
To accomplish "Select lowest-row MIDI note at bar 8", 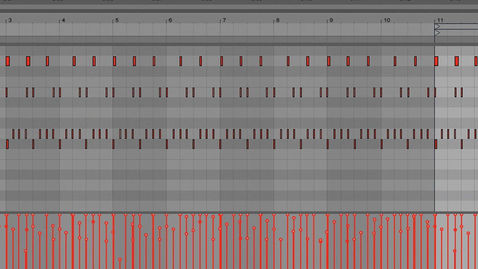I will 274,144.
